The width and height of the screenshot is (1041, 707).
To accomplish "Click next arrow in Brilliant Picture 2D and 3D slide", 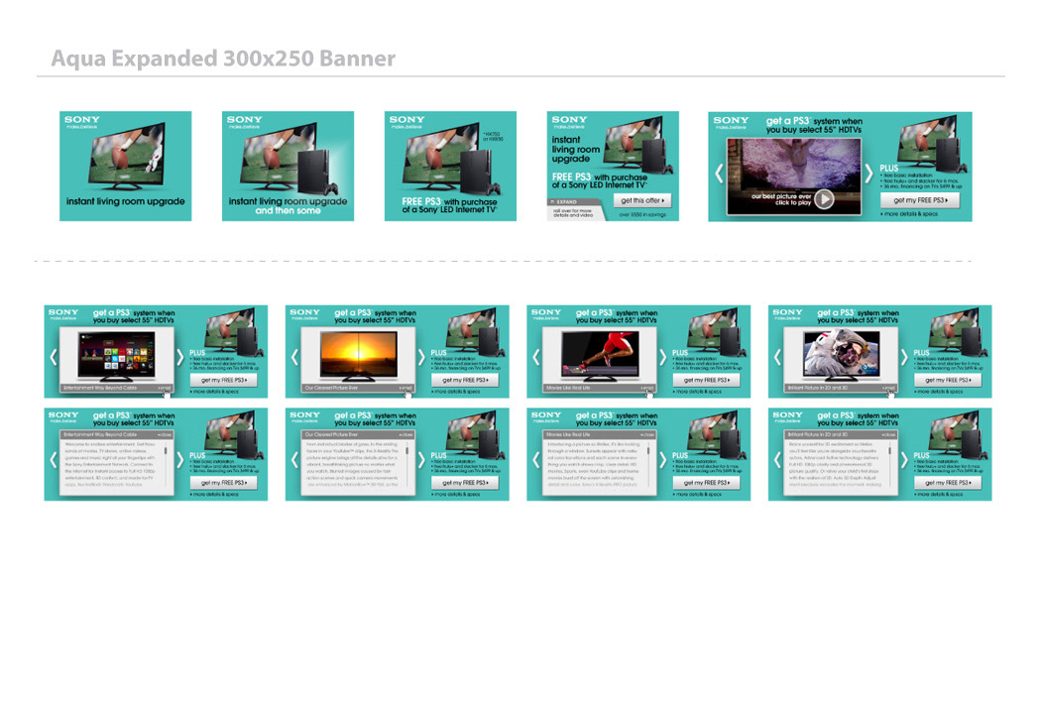I will pos(904,357).
